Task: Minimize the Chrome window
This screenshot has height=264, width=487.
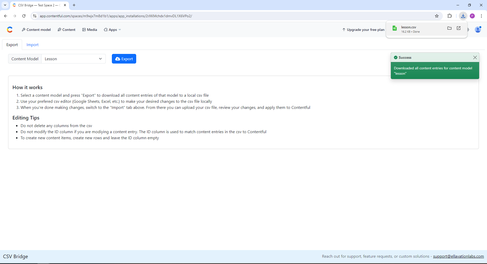Action: coord(458,5)
